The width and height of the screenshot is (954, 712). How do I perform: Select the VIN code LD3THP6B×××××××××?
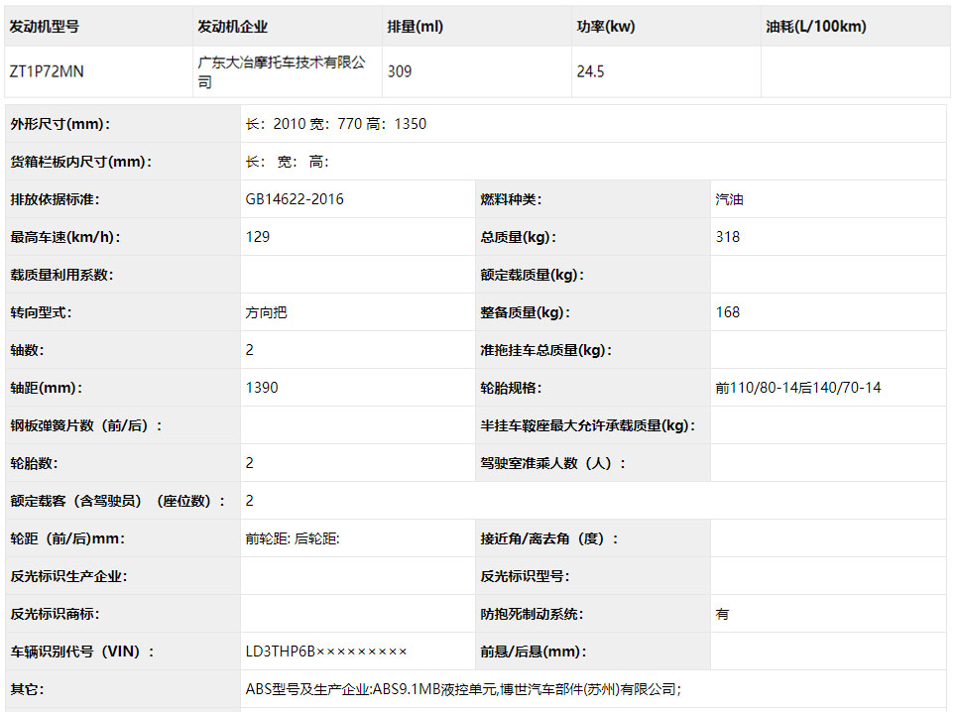(x=326, y=652)
